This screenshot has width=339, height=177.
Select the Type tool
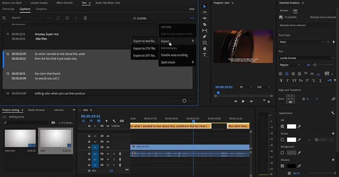point(205,55)
